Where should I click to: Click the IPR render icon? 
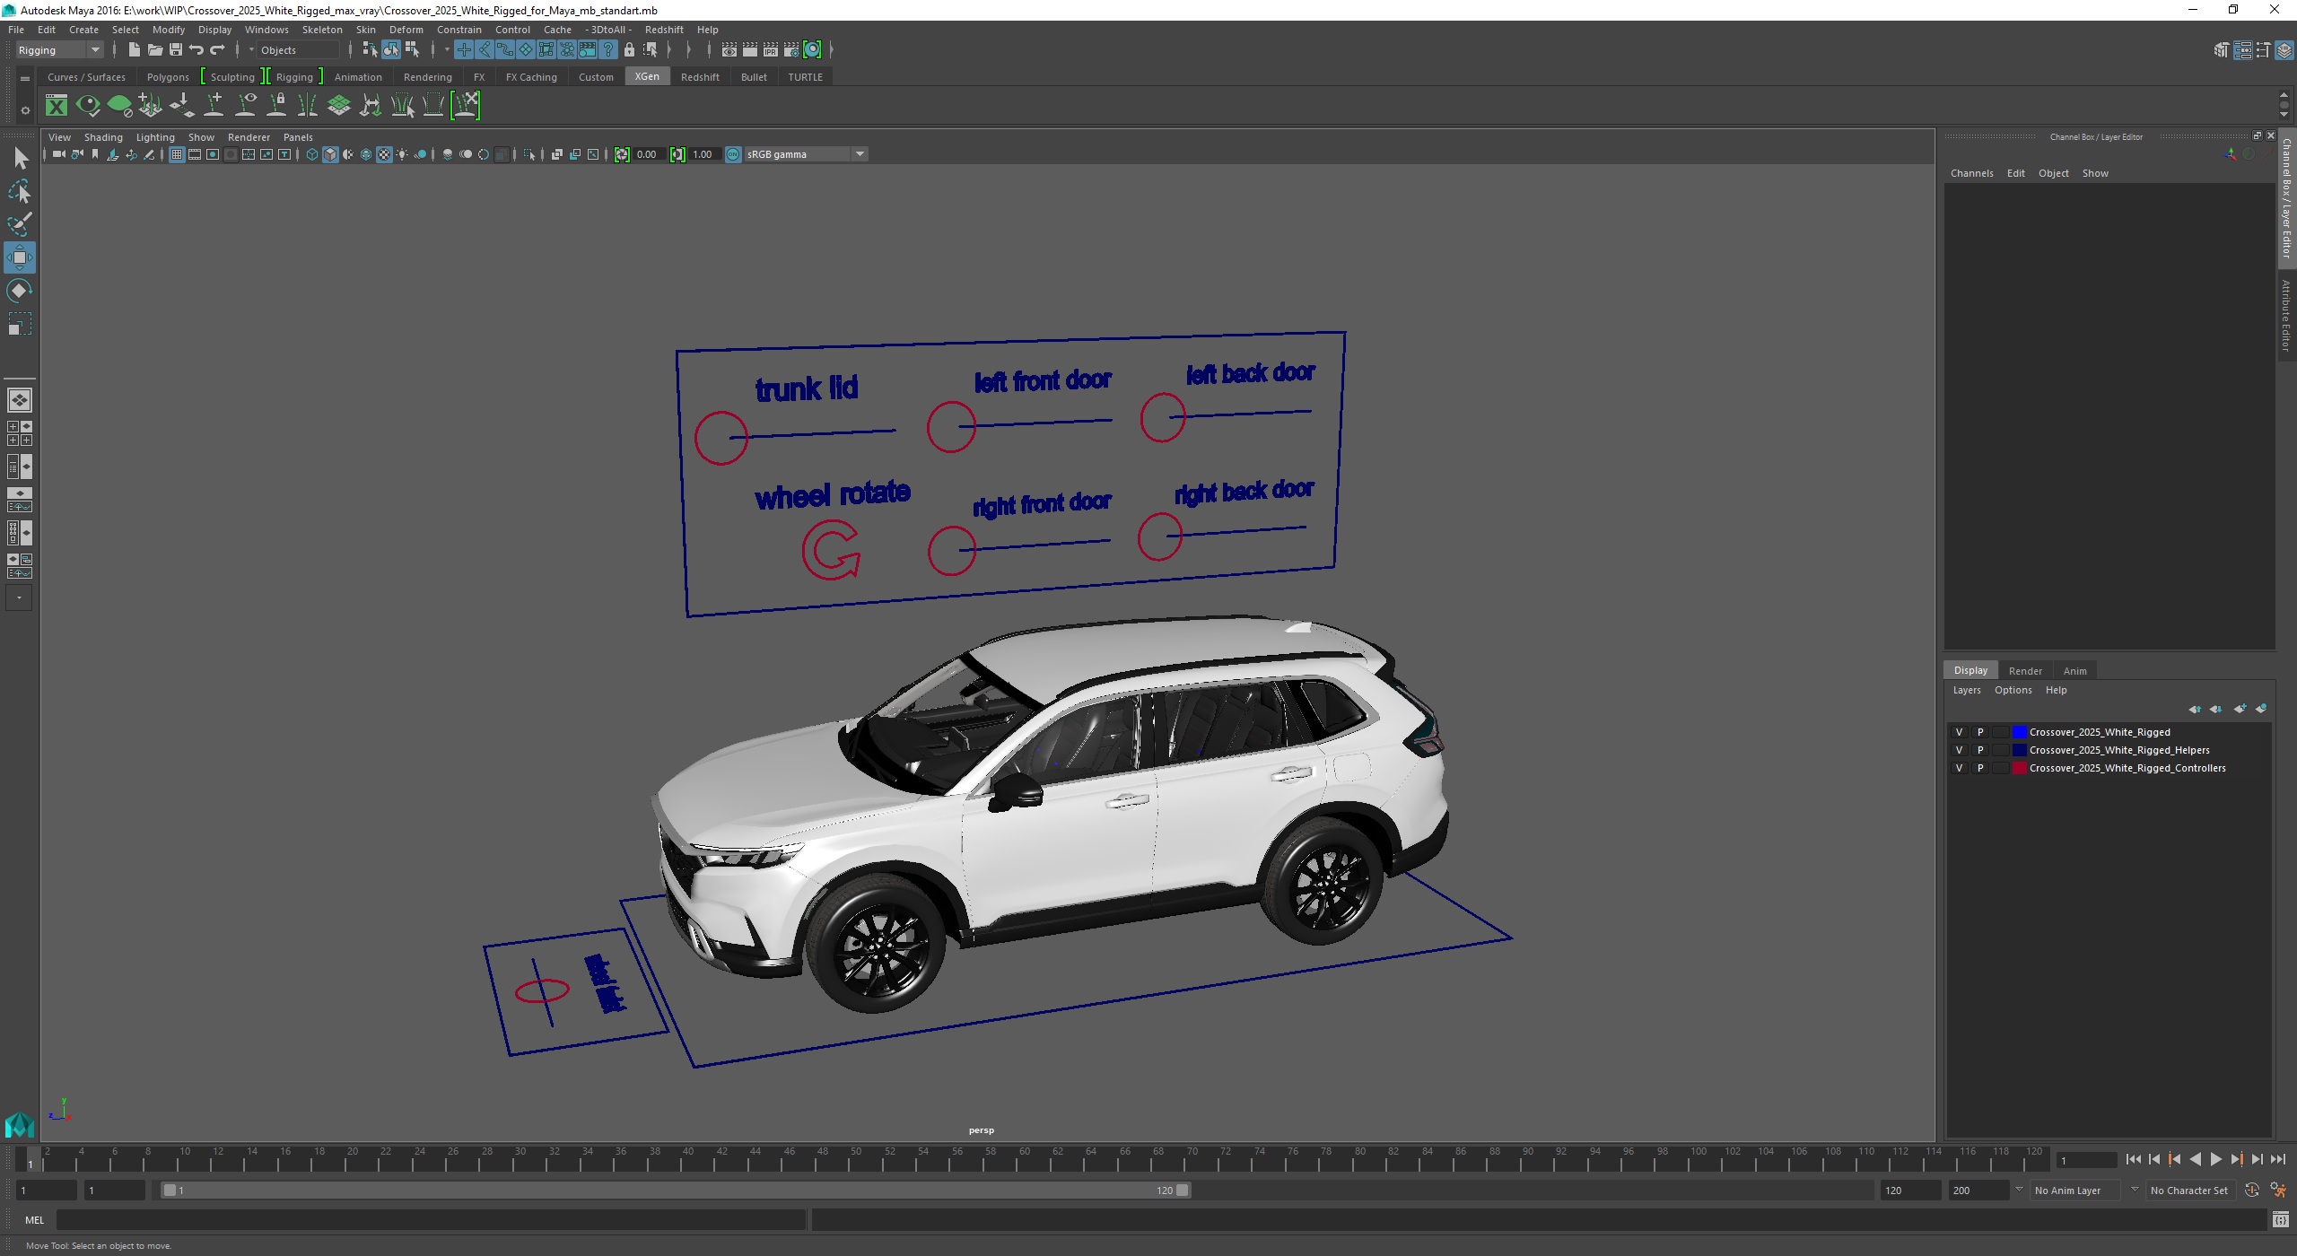[771, 50]
